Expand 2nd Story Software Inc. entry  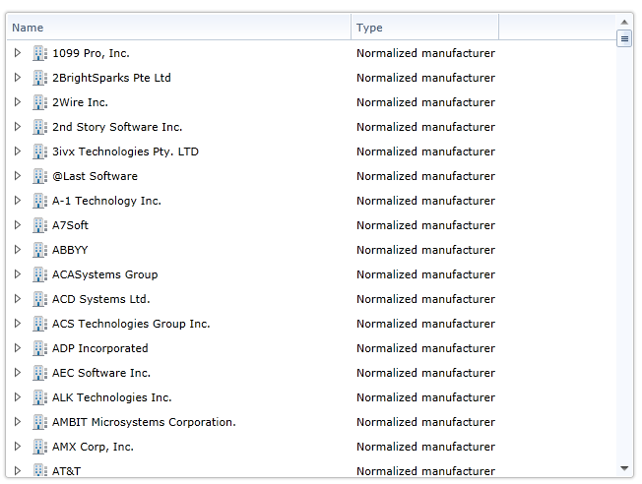[17, 127]
